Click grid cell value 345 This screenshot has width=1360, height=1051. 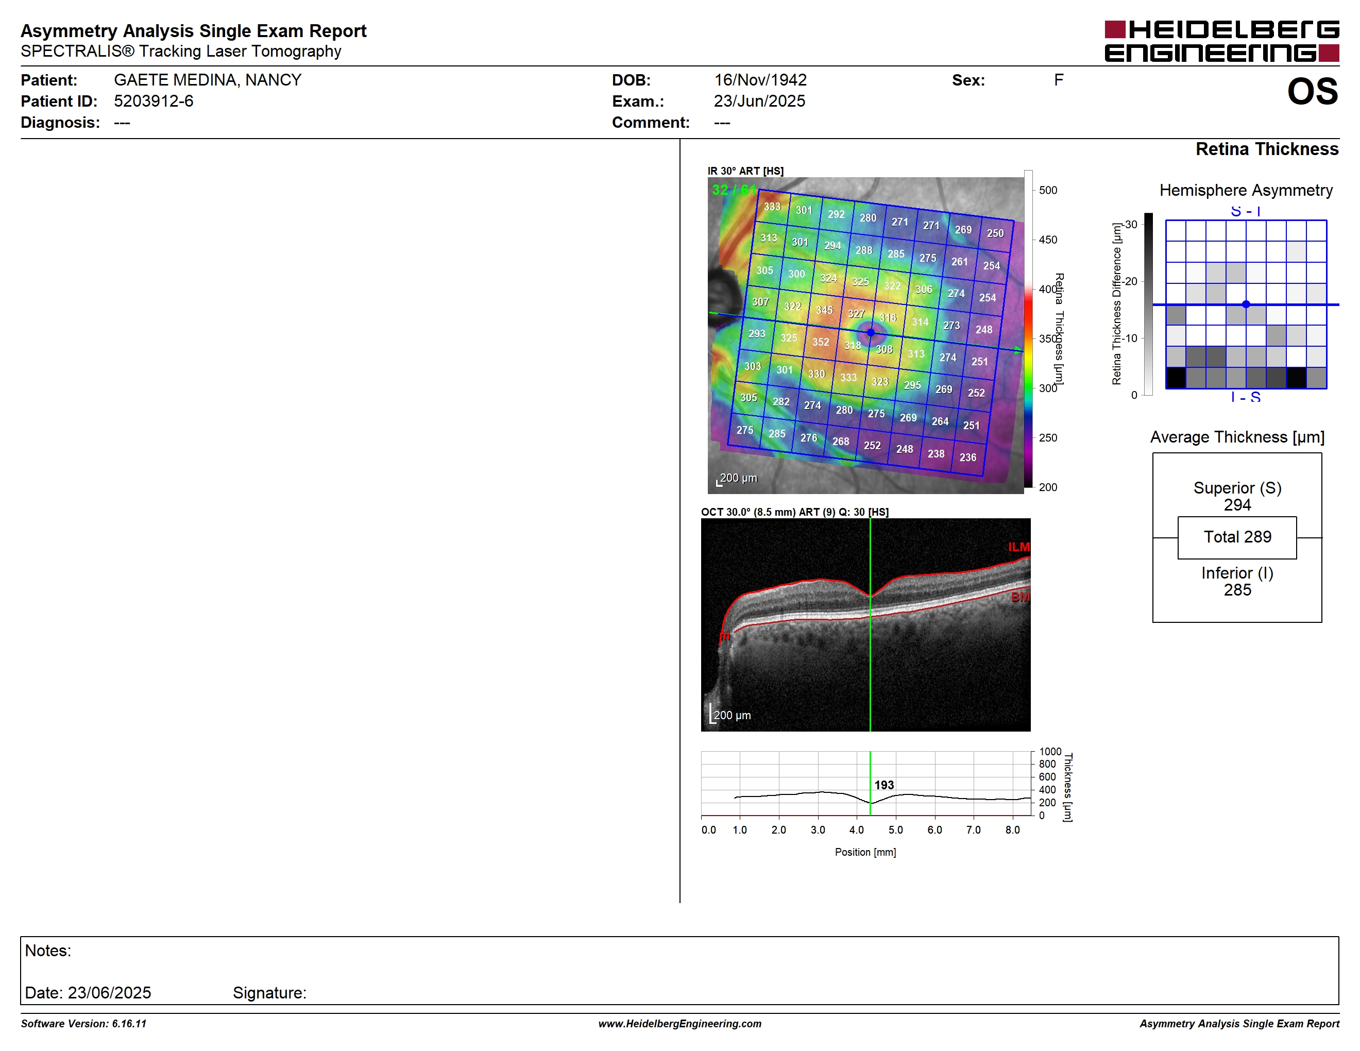(824, 310)
